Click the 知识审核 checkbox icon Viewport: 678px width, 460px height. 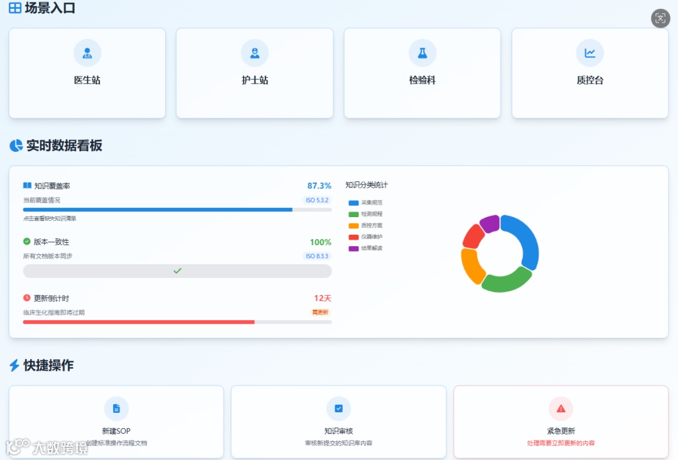point(338,409)
